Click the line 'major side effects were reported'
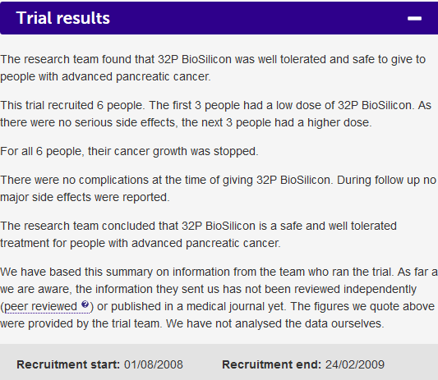The width and height of the screenshot is (438, 380). (85, 197)
